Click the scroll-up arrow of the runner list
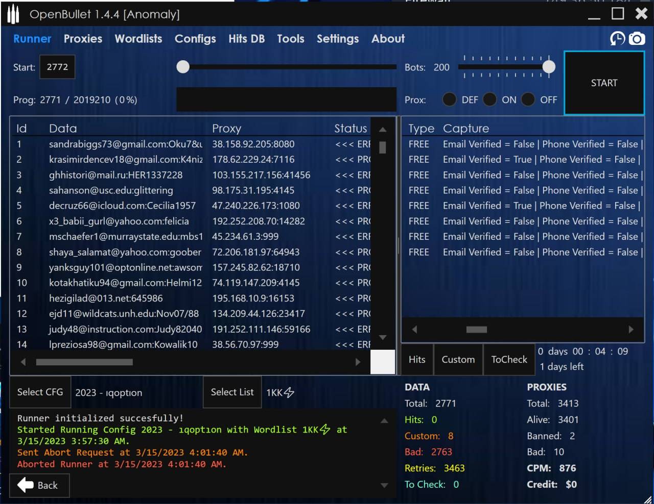Viewport: 654px width, 504px height. click(383, 130)
